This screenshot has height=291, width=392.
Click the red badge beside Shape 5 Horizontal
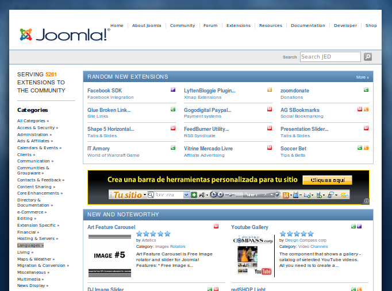[x=173, y=128]
